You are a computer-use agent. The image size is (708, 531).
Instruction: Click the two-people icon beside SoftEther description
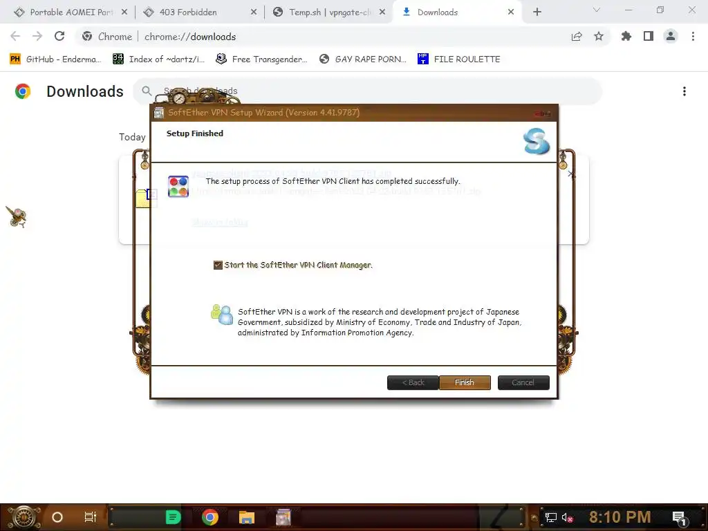pyautogui.click(x=222, y=315)
